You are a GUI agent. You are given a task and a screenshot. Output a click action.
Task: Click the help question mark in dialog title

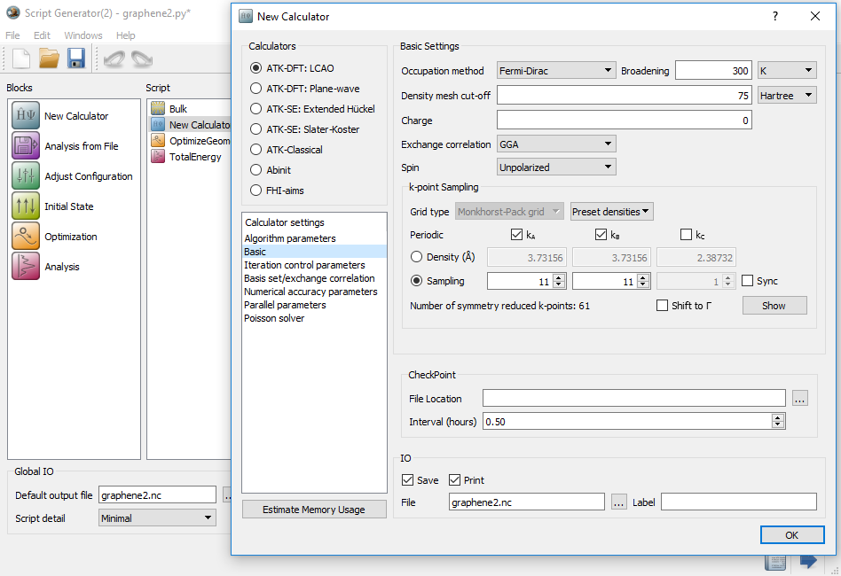click(x=775, y=16)
